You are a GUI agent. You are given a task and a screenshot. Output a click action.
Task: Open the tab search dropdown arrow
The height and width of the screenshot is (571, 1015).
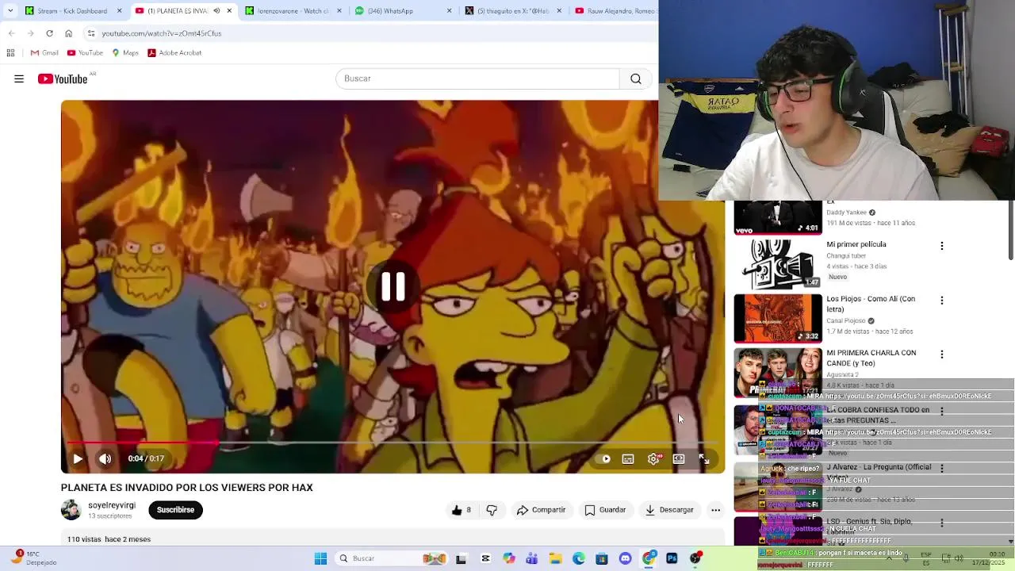point(10,11)
